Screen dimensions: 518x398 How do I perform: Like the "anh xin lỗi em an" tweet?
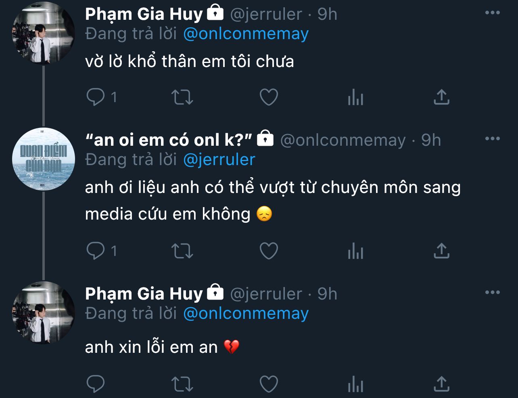point(269,384)
